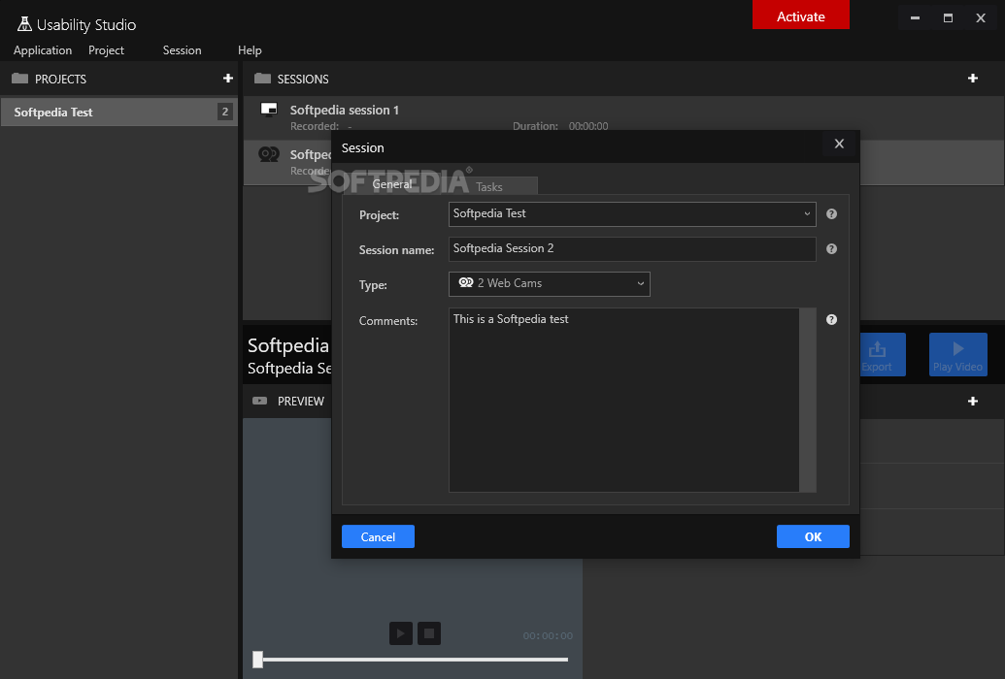Switch to the General tab

(x=391, y=184)
